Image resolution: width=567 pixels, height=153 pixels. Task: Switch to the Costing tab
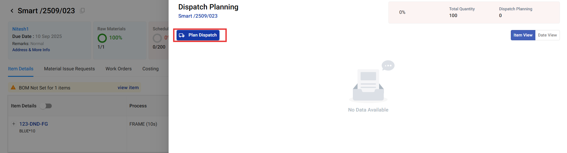[x=150, y=69]
